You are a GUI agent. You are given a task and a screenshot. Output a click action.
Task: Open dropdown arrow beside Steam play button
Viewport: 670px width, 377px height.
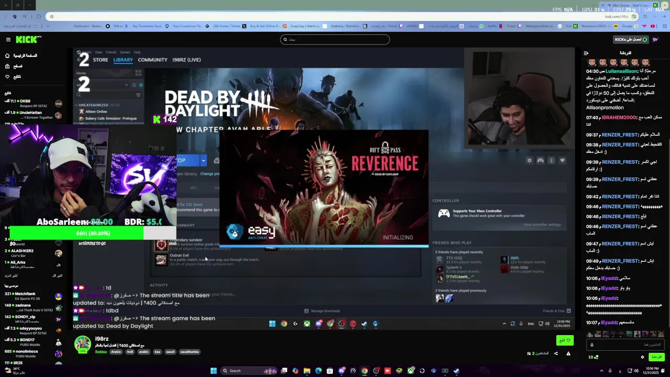203,161
